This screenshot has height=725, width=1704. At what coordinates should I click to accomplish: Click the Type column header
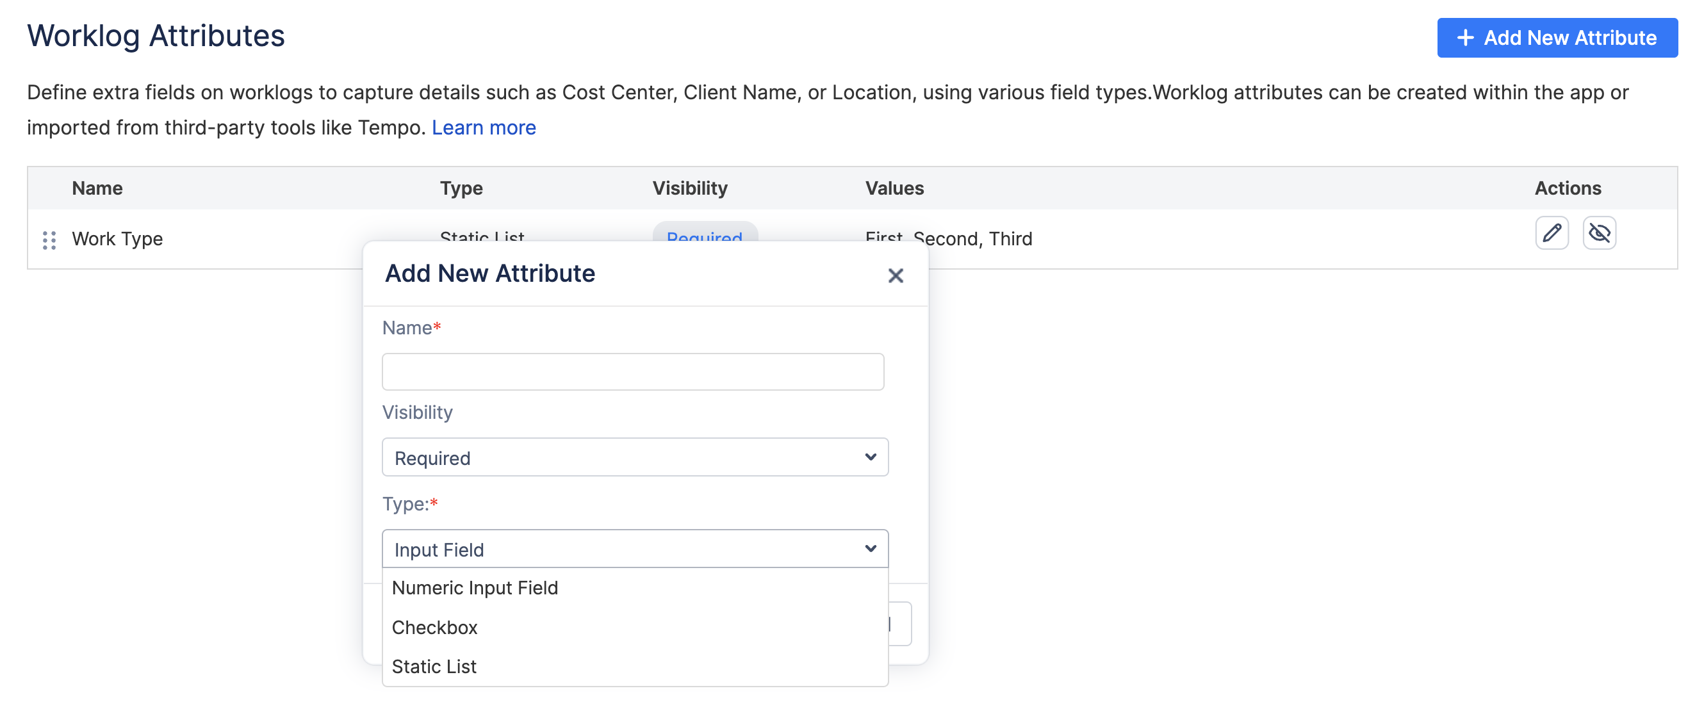coord(461,188)
